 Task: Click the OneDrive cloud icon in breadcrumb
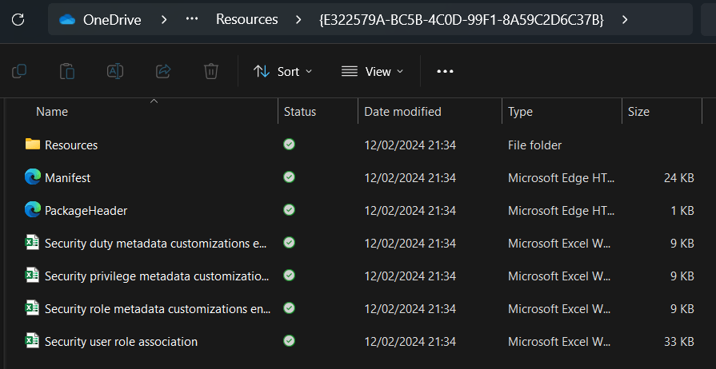[67, 19]
